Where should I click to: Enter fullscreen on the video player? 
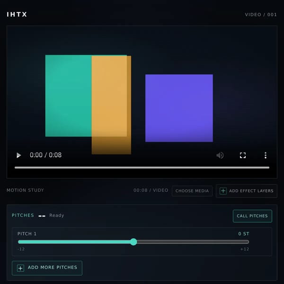[243, 155]
